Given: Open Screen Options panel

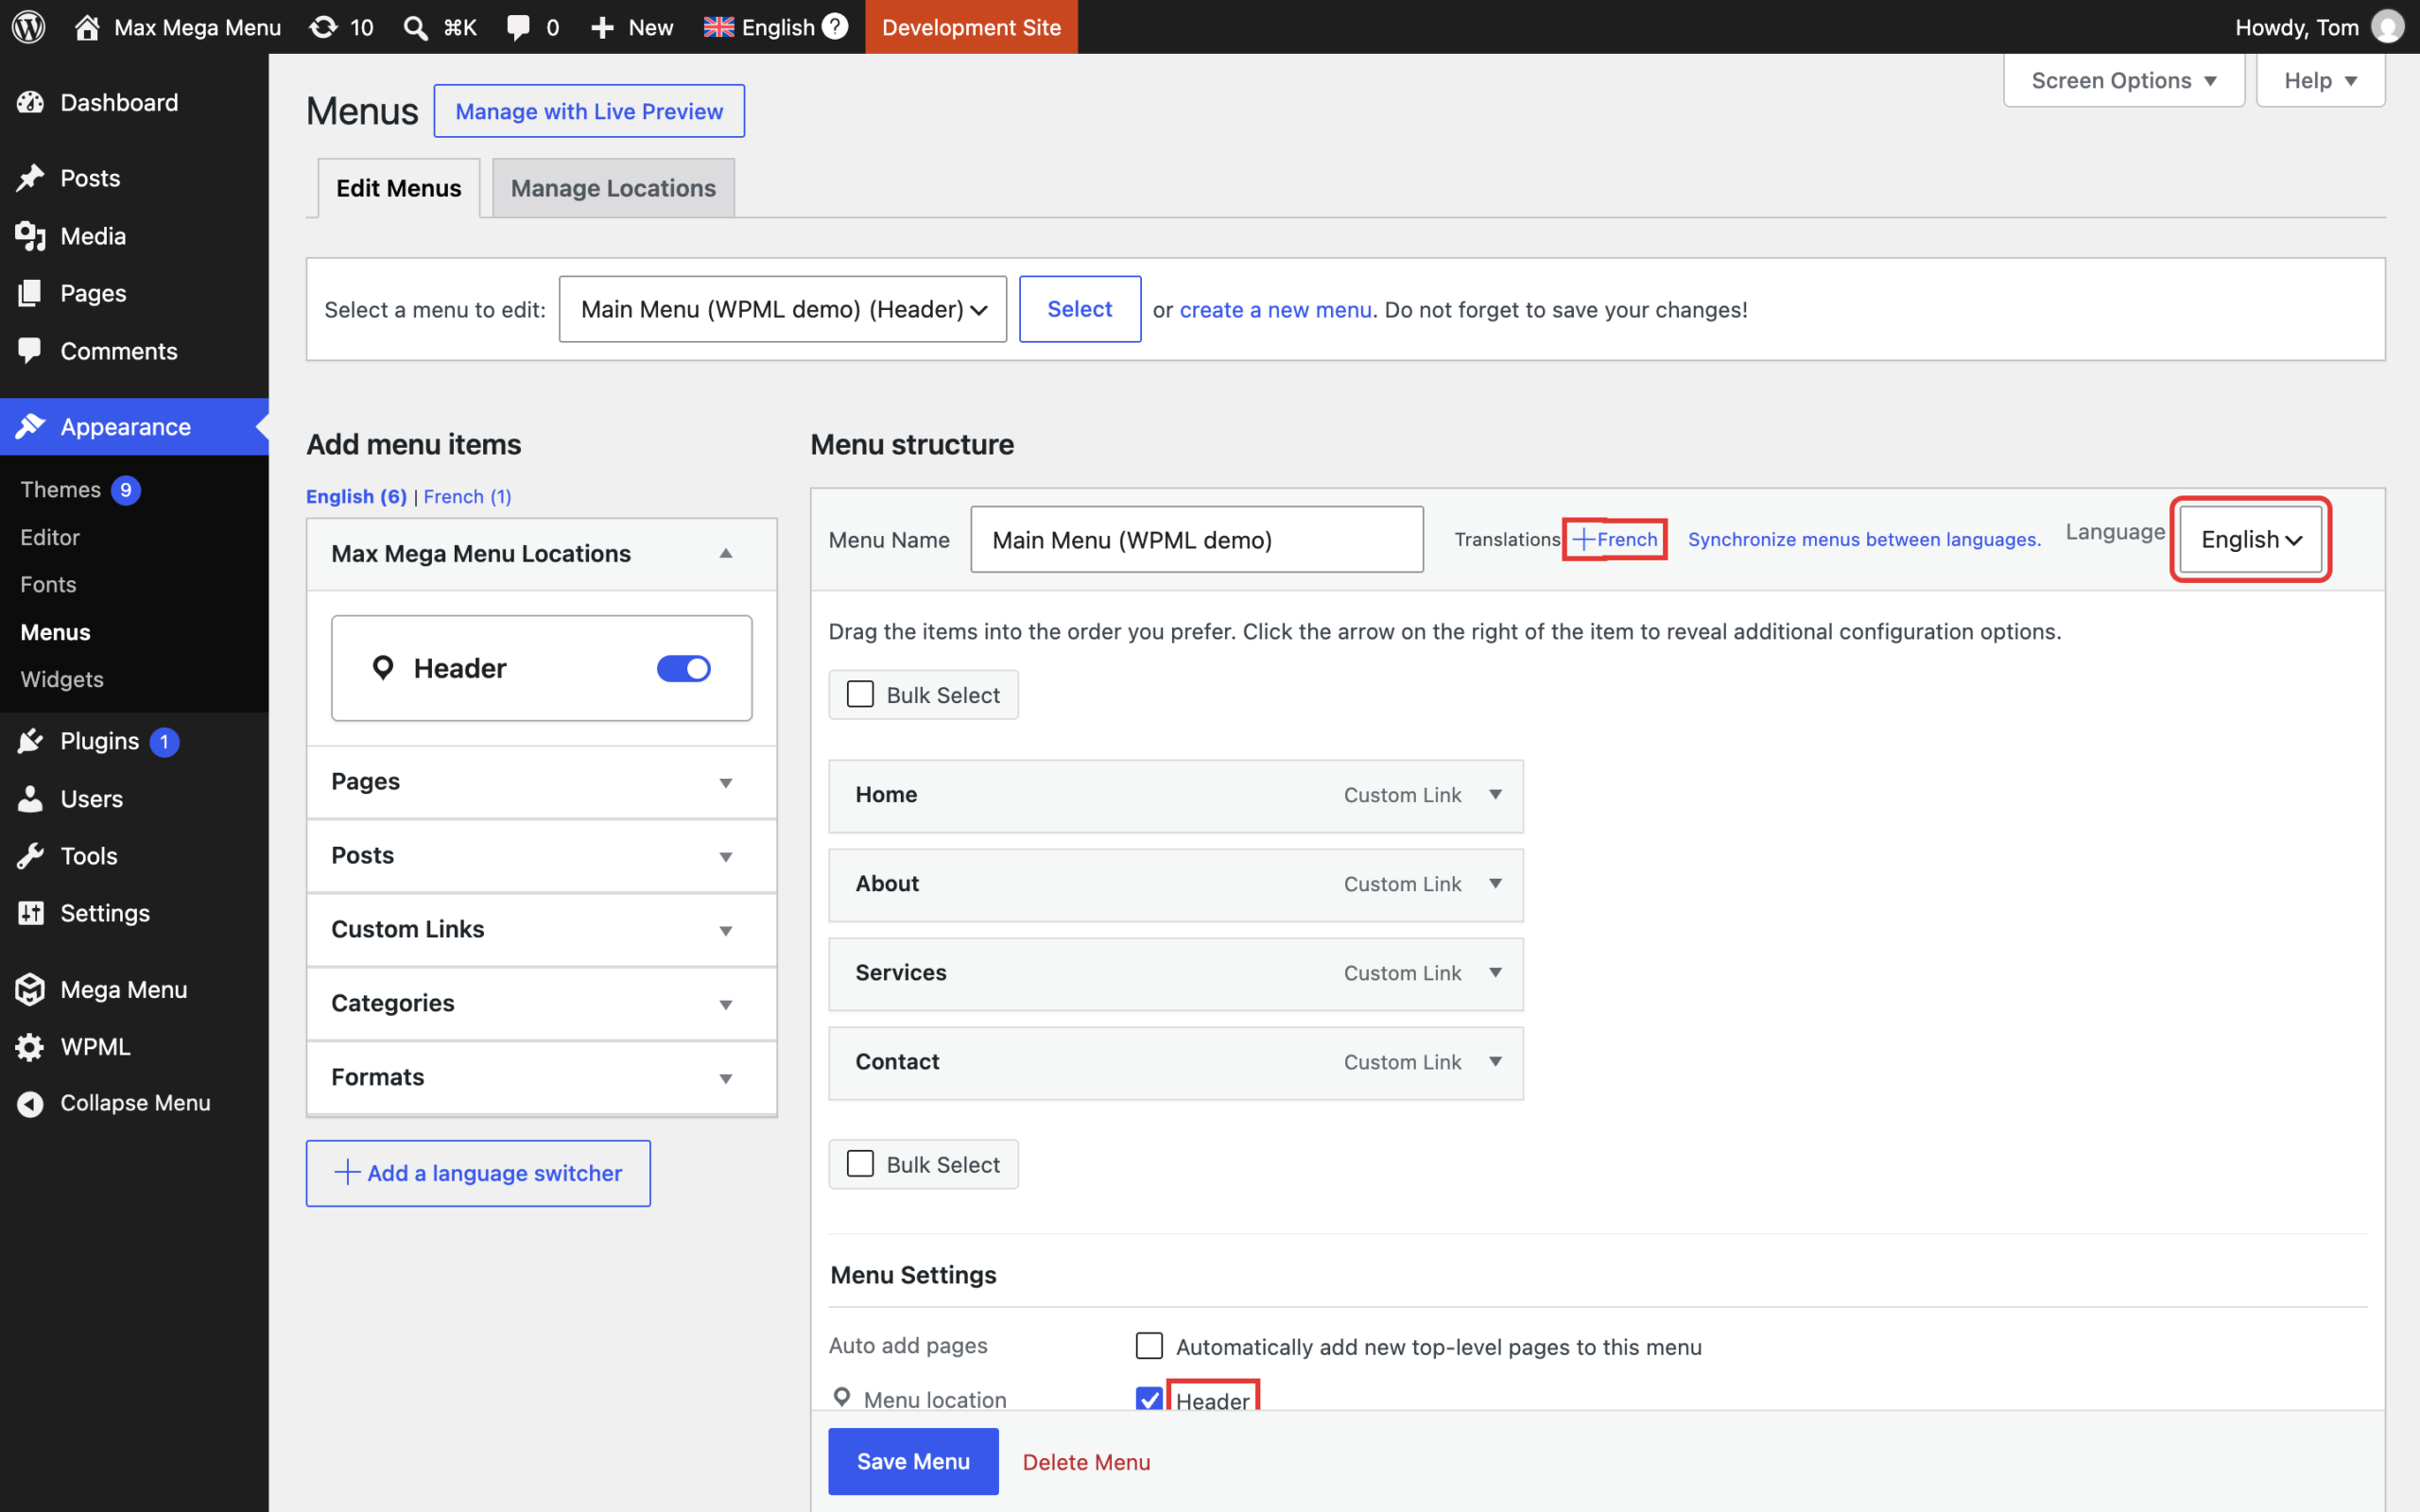Looking at the screenshot, I should [x=2124, y=81].
